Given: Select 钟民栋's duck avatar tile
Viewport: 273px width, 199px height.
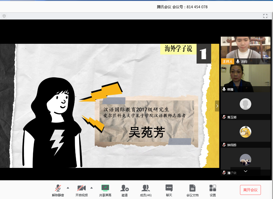Looking at the screenshot, I should [246, 132].
